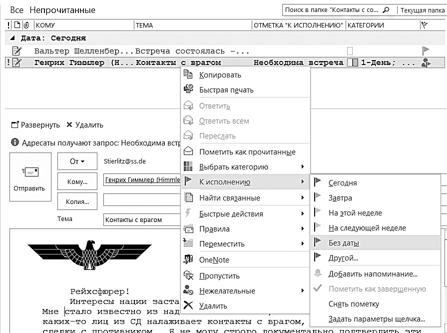Click the Тема field containing Контакты с врагом

(x=142, y=219)
